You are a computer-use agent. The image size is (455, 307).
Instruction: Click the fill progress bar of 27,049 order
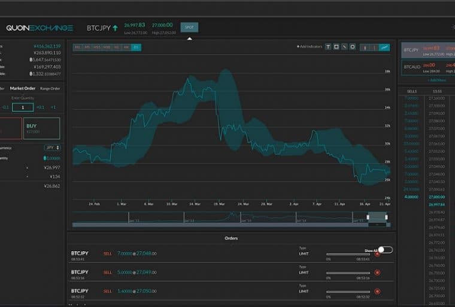coord(348,273)
